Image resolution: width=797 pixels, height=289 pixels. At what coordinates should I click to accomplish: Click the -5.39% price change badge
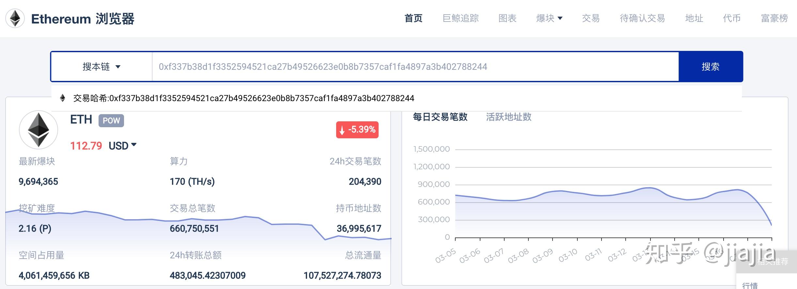(357, 130)
